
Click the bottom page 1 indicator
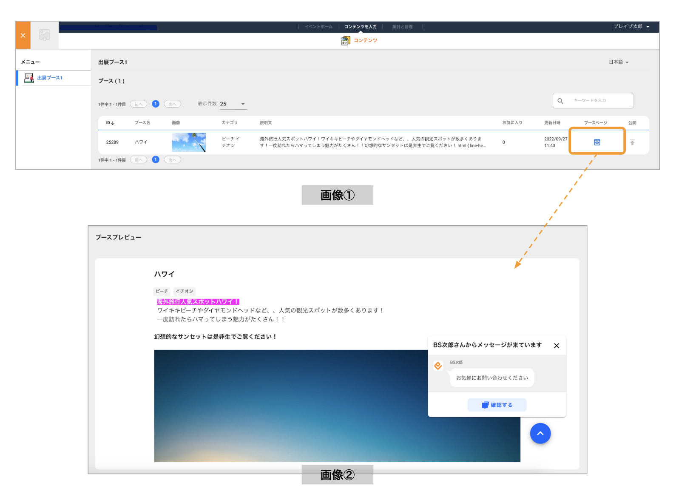pos(156,159)
